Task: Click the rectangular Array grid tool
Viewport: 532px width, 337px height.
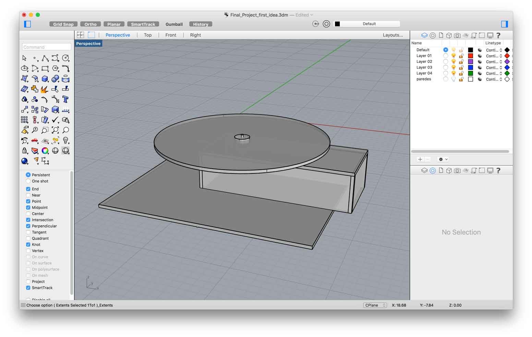Action: pyautogui.click(x=24, y=120)
